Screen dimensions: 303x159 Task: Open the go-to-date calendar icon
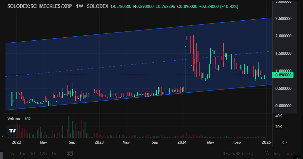(70, 153)
